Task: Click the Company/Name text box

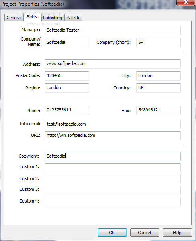Action: click(67, 43)
